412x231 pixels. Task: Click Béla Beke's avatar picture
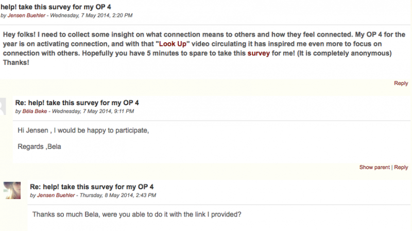3,107
